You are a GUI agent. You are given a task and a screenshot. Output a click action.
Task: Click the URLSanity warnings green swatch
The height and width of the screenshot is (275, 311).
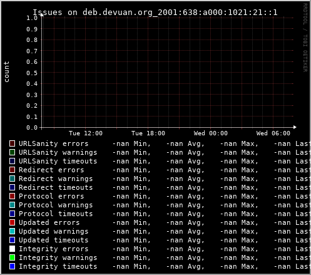[x=13, y=152]
